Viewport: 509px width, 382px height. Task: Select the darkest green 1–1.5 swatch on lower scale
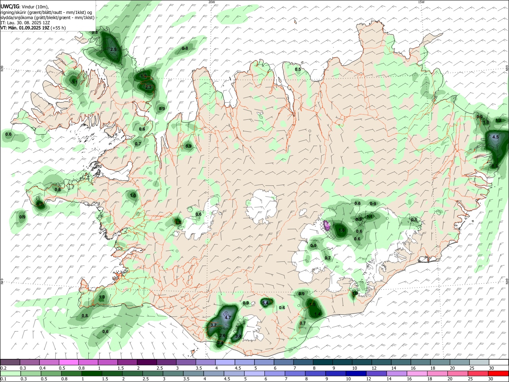coord(91,373)
